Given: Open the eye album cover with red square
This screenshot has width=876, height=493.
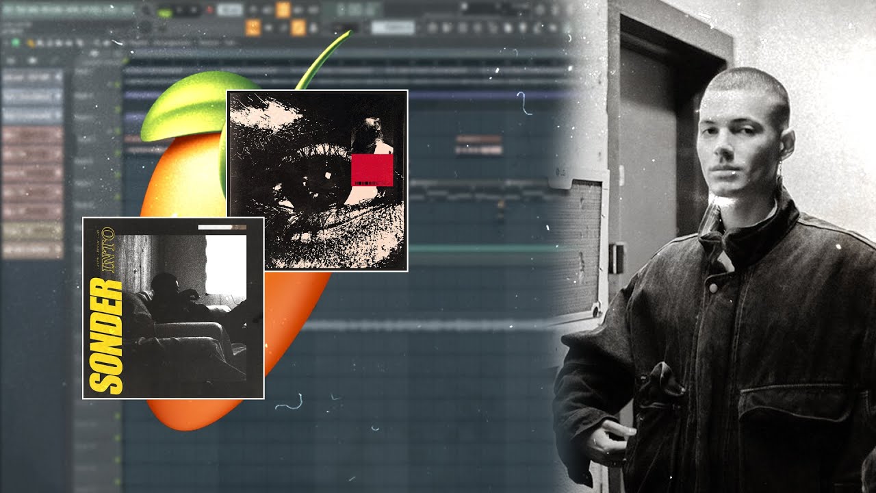Looking at the screenshot, I should click(318, 181).
